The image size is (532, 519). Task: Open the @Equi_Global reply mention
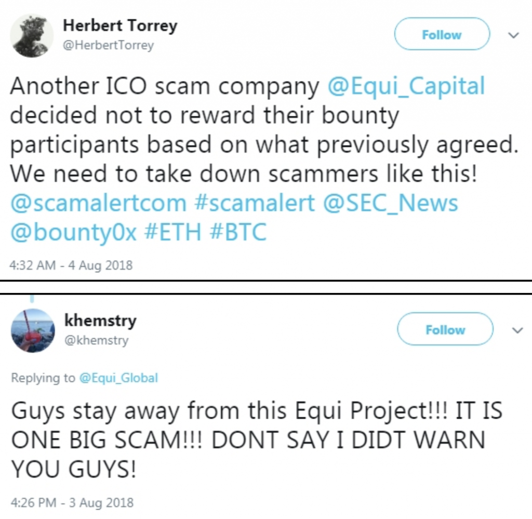tap(118, 378)
